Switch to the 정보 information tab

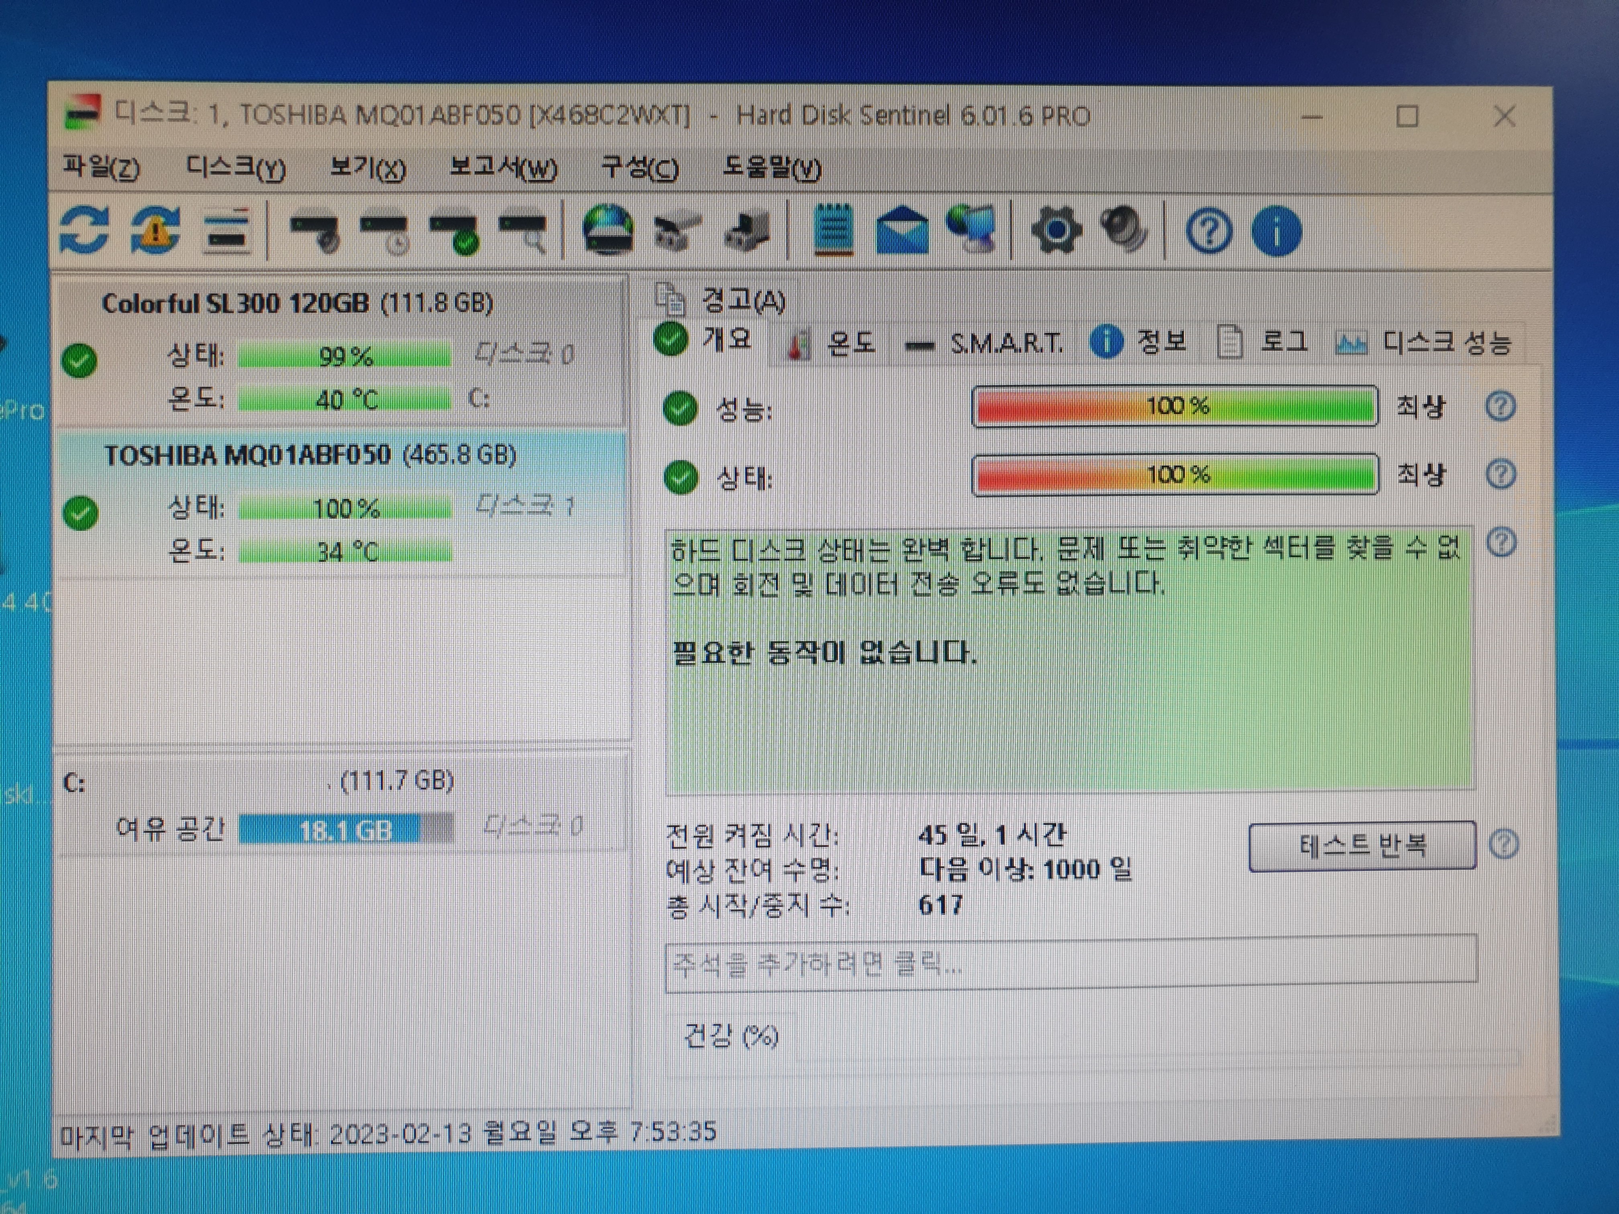(1139, 342)
